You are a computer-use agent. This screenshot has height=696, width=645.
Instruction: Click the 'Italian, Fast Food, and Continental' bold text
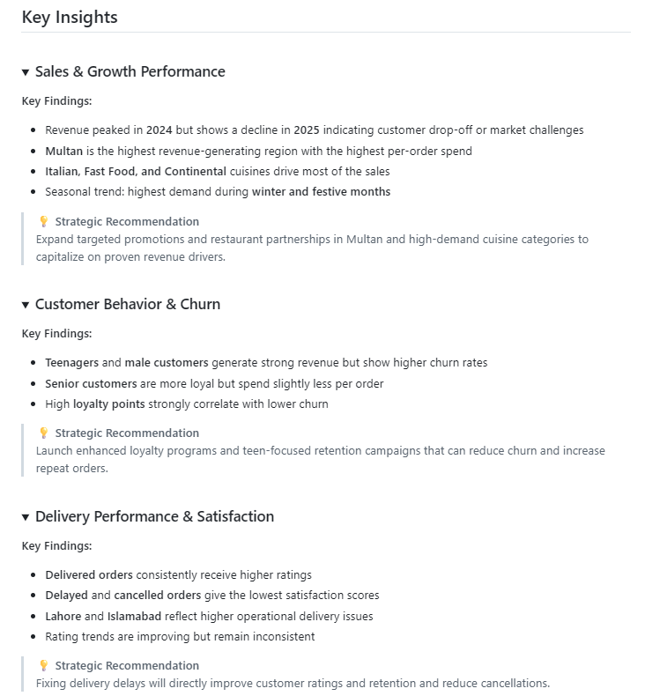click(136, 171)
